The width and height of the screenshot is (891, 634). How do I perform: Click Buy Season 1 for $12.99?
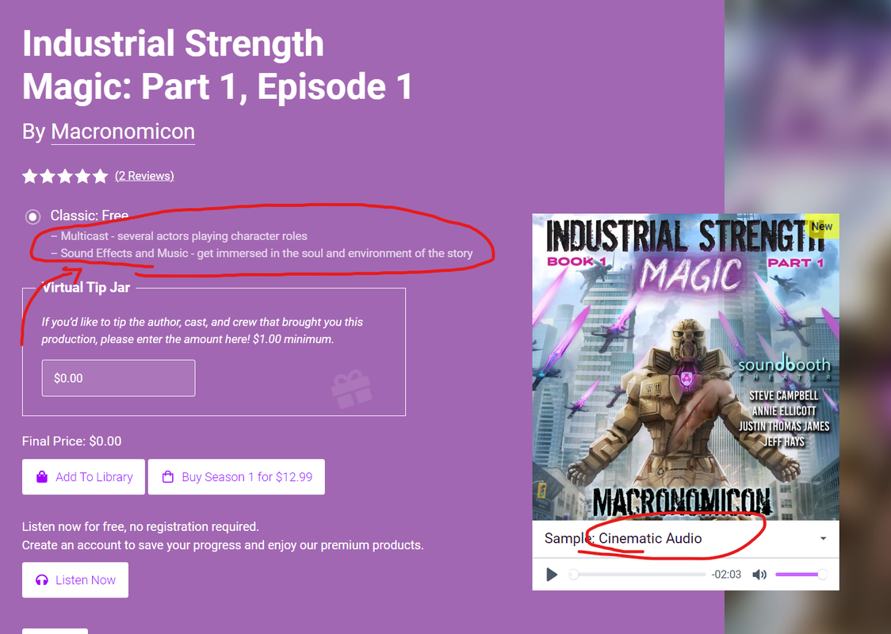click(x=236, y=476)
